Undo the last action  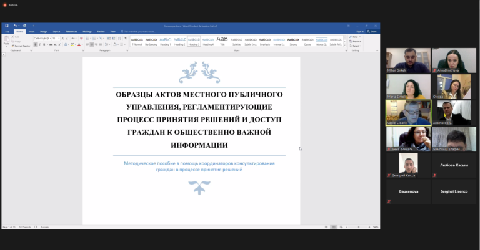pyautogui.click(x=15, y=26)
